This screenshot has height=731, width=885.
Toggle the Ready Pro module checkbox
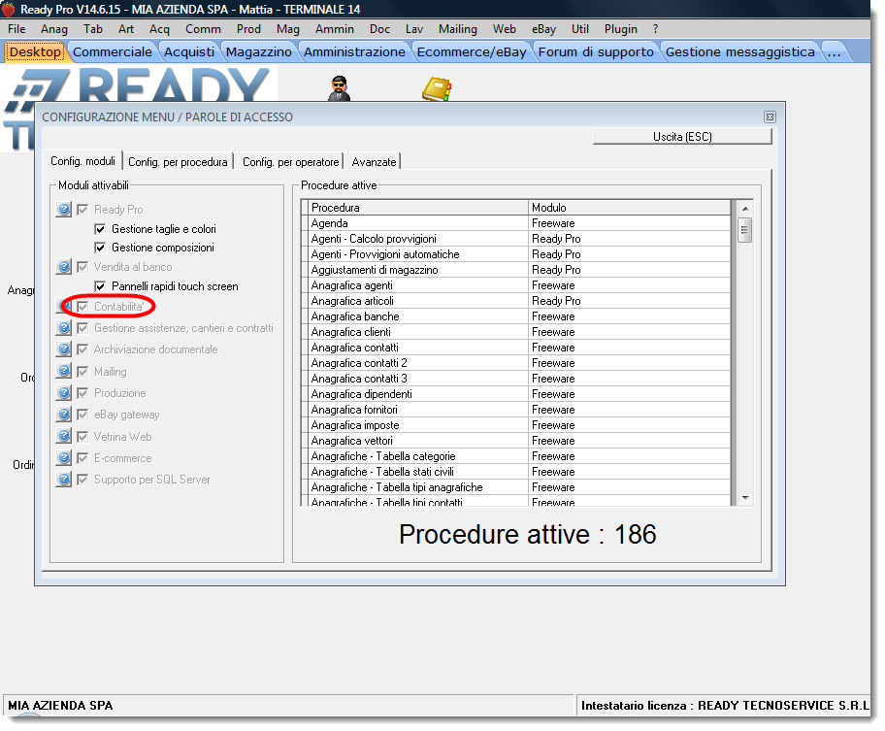coord(82,210)
